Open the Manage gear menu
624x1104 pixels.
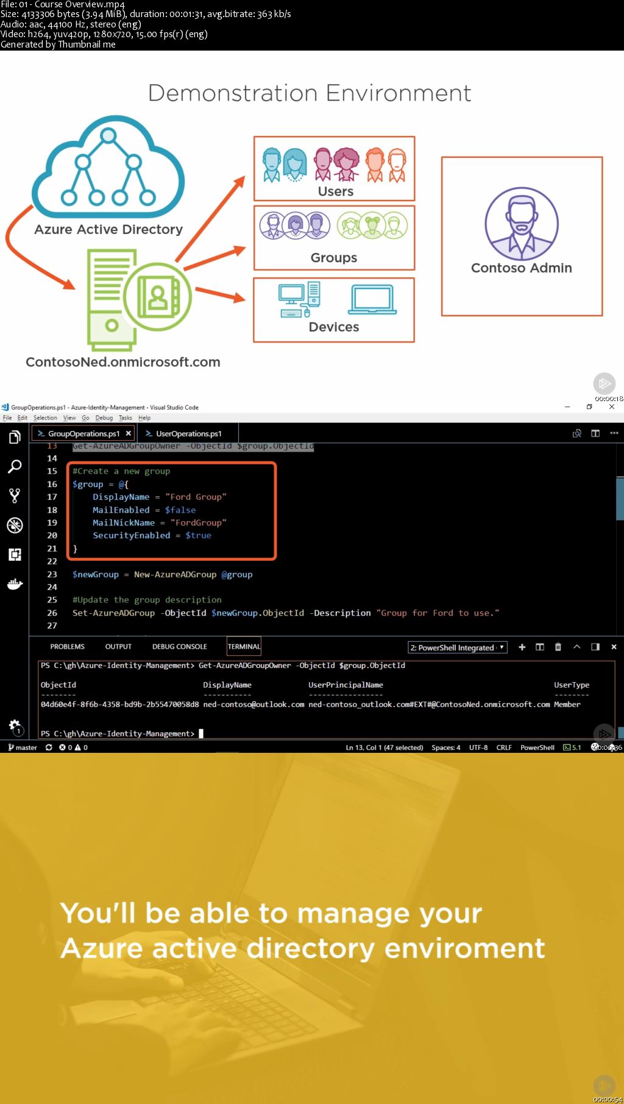(15, 725)
